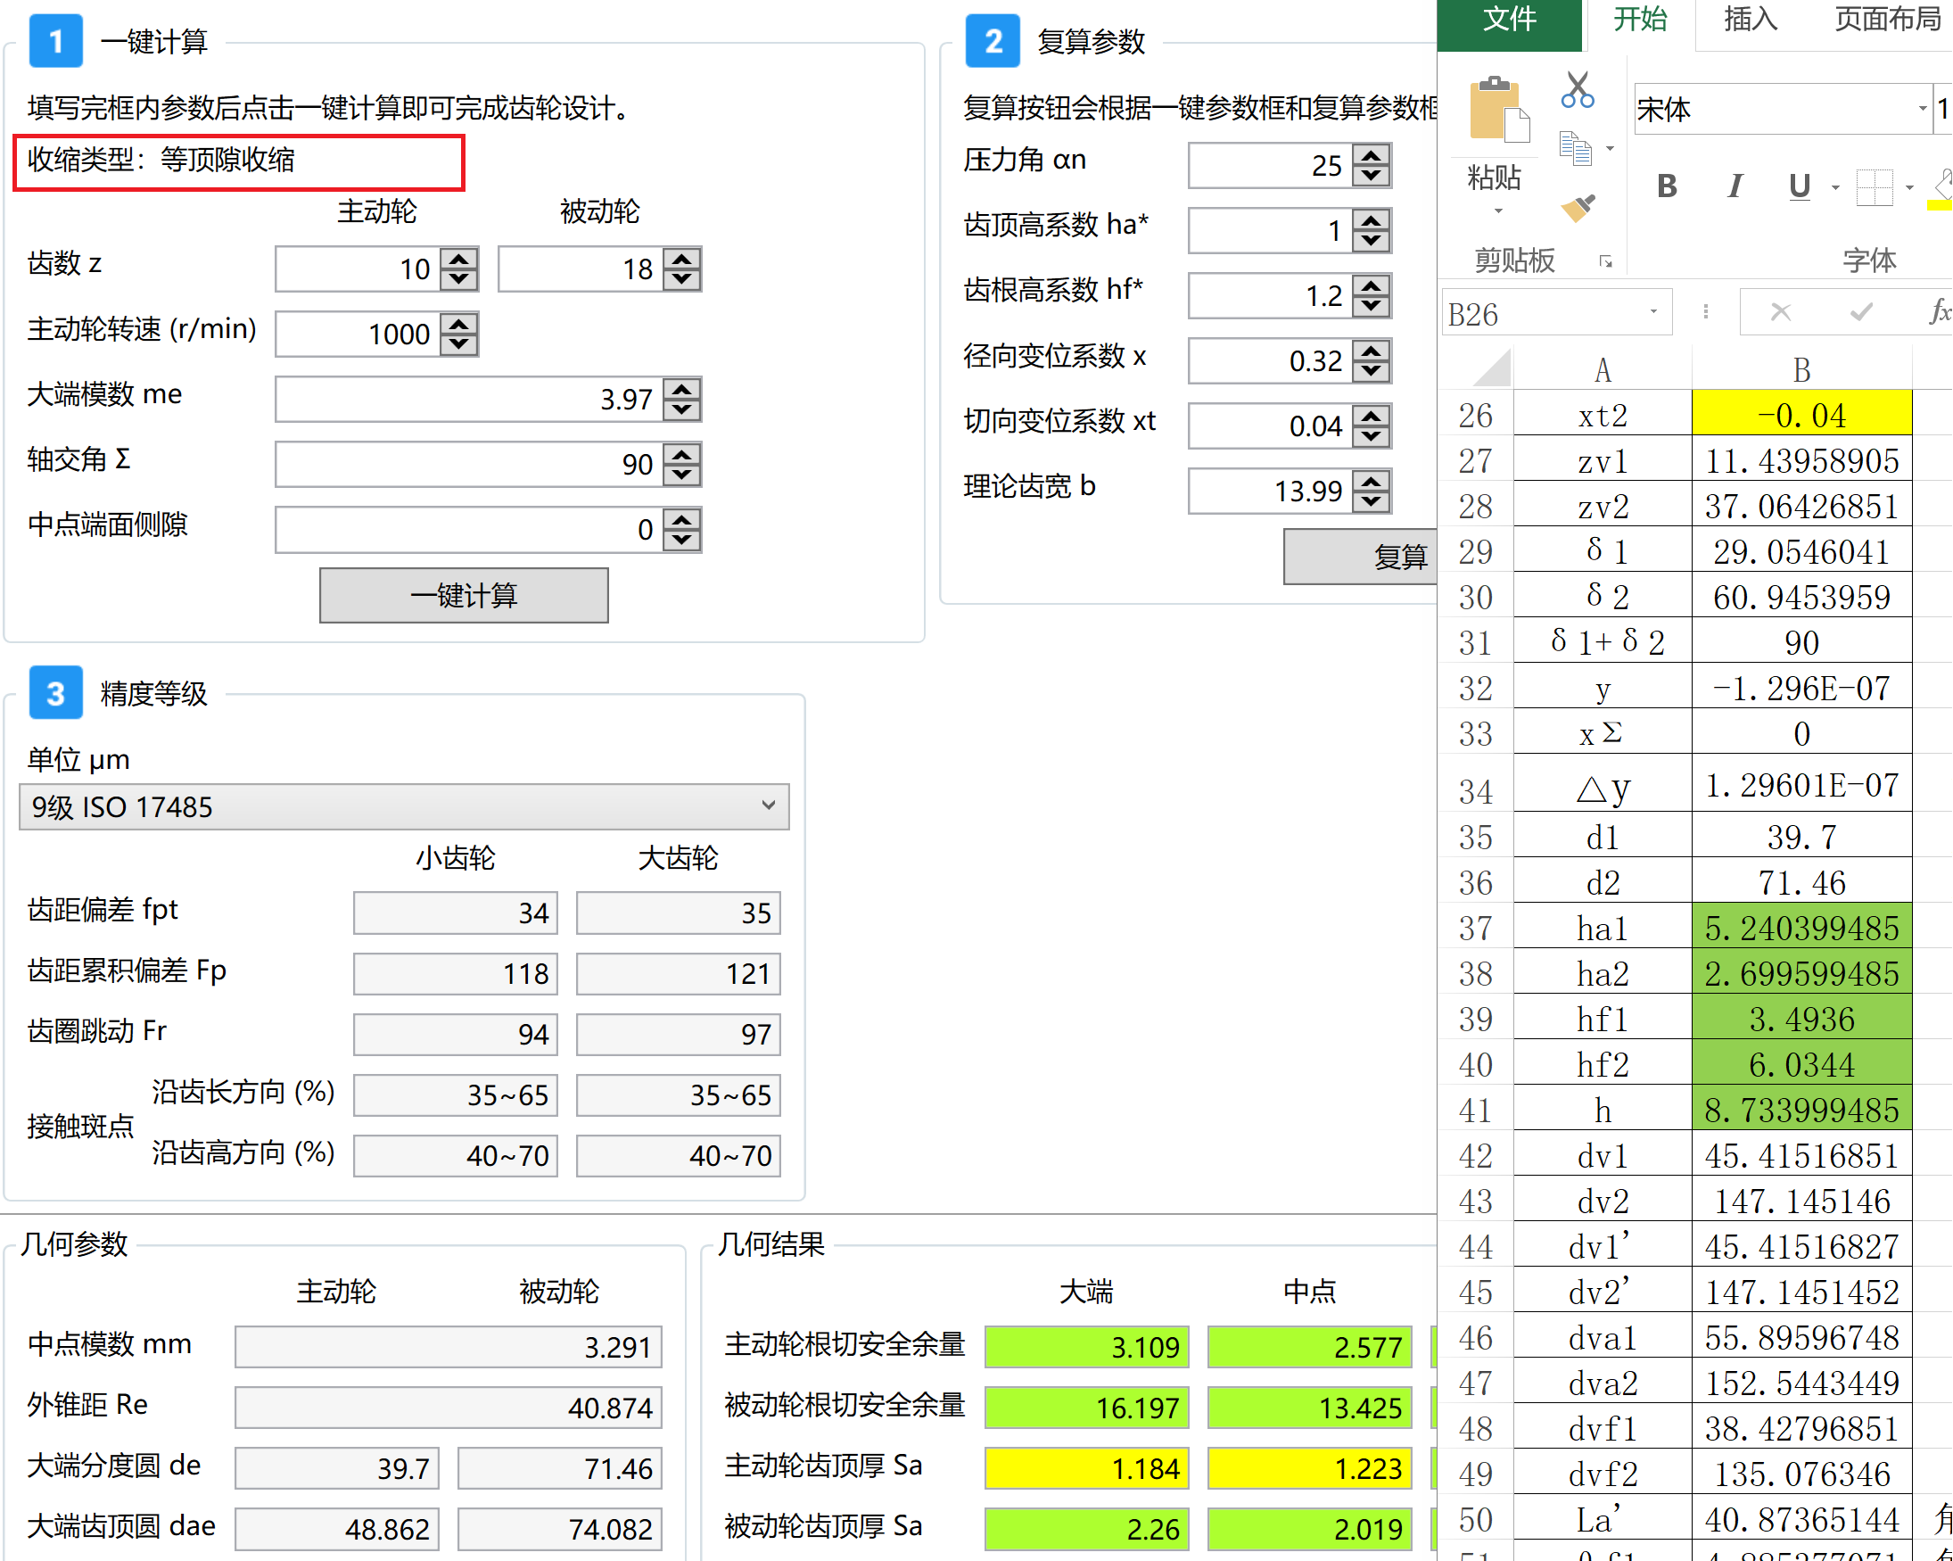Open the Paste options dropdown arrow
This screenshot has width=1953, height=1561.
pyautogui.click(x=1498, y=212)
